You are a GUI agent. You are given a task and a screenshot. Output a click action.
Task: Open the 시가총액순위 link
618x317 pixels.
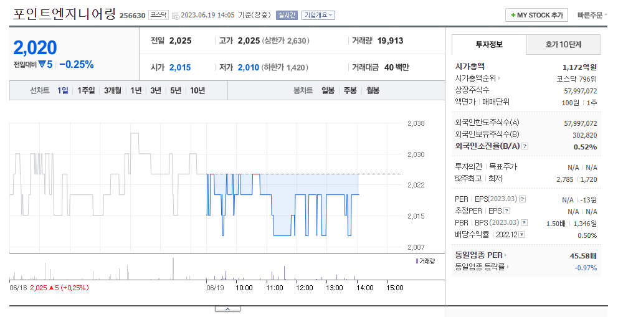(x=475, y=78)
